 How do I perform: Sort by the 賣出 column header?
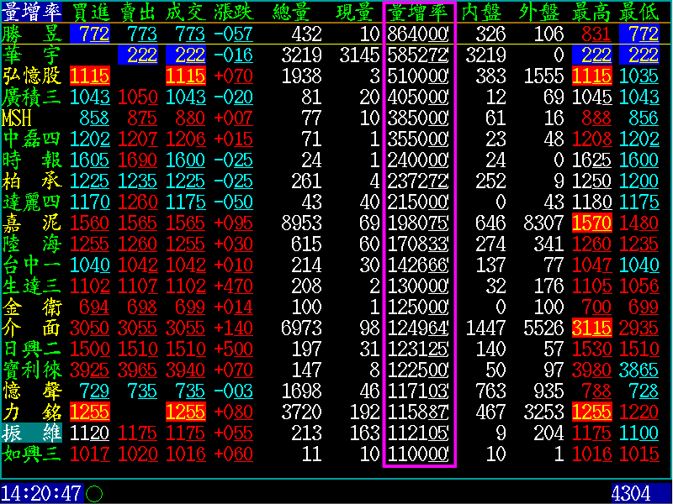[x=138, y=12]
